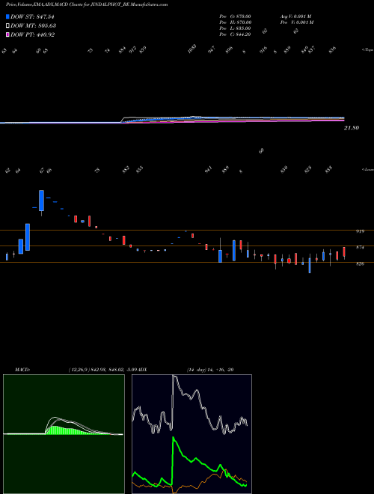This screenshot has width=374, height=494.
Task: Select the 'DOW ST: 847.54' legend text
Action: tap(32, 16)
